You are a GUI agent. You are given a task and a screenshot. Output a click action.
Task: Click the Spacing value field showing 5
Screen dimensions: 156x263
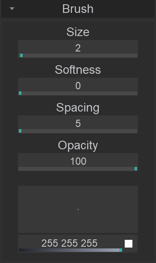pyautogui.click(x=78, y=122)
